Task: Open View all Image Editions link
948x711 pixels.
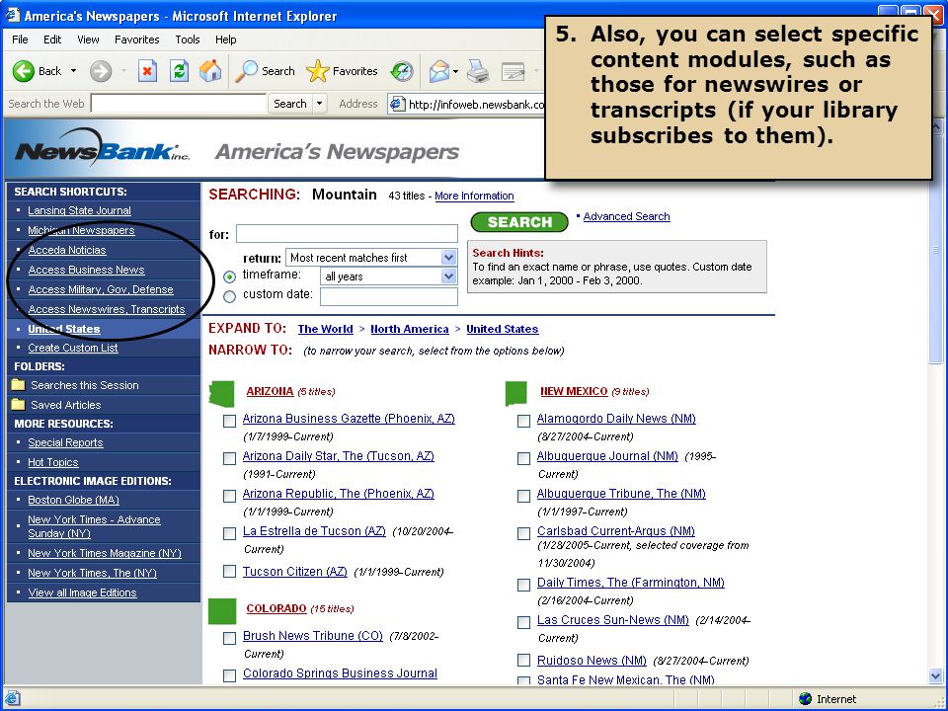Action: 82,592
